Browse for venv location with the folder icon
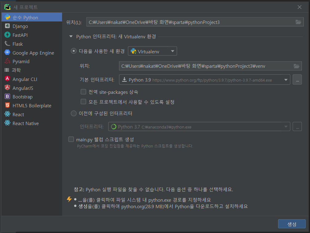This screenshot has width=310, height=233. (x=296, y=66)
